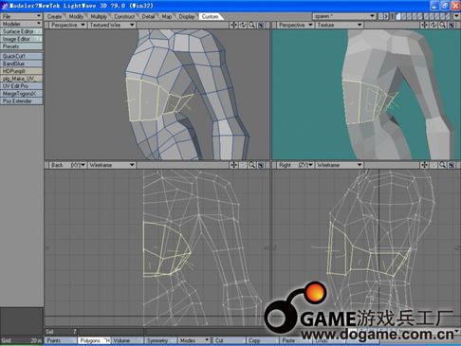Screen dimensions: 461x346
Task: Click the pan icon of top-left Perspective viewport
Action: pyautogui.click(x=233, y=25)
